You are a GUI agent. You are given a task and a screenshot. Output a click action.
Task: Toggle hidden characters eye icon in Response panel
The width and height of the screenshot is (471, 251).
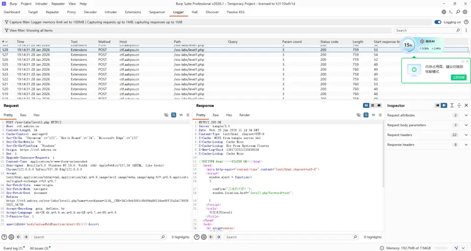[358, 115]
